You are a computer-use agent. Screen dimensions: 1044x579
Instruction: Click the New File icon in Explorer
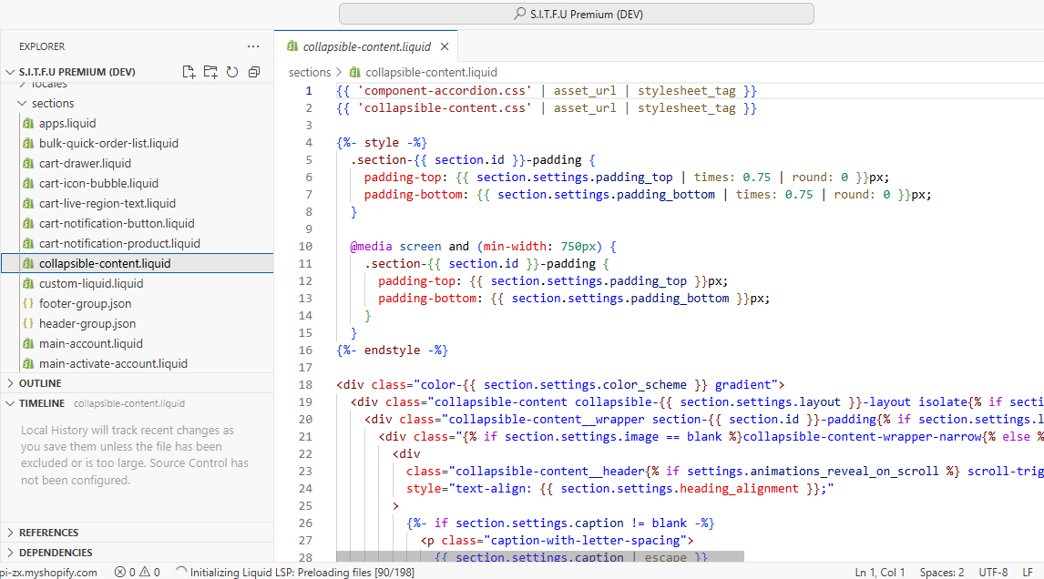tap(189, 73)
